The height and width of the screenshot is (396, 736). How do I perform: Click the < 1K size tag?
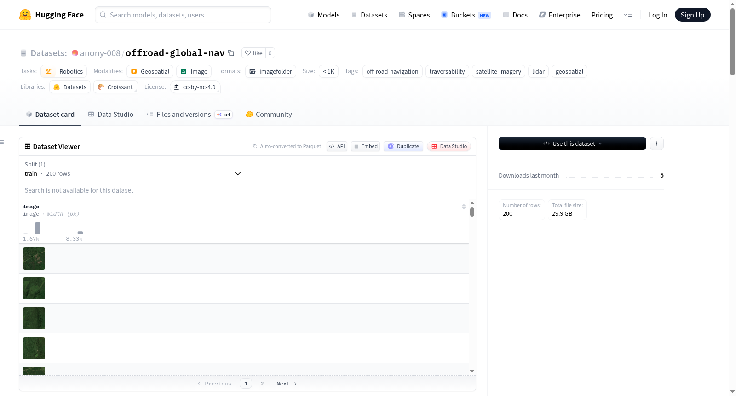[328, 71]
